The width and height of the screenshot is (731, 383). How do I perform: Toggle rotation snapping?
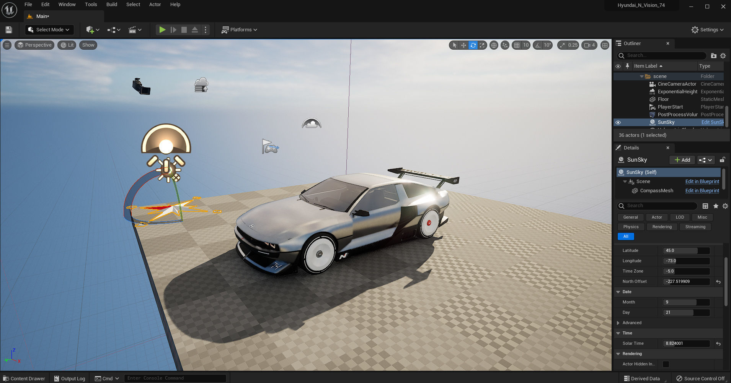coord(538,45)
